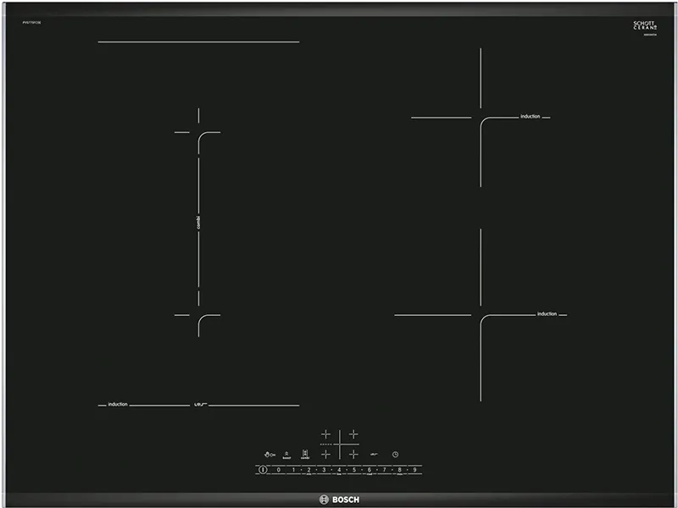Image resolution: width=678 pixels, height=508 pixels.
Task: Tap the timer clock icon
Action: pos(395,454)
